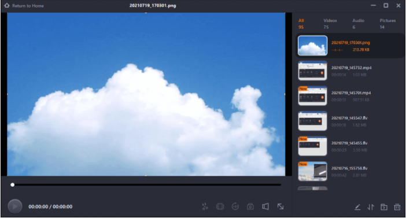Play the media with the round play button

[x=15, y=206]
